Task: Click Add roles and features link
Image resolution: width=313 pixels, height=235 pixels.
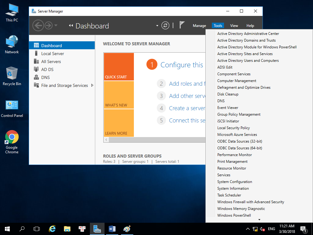Action: (187, 84)
